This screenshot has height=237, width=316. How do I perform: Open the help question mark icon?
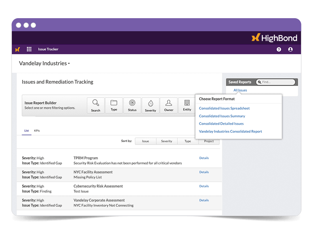coord(279,49)
